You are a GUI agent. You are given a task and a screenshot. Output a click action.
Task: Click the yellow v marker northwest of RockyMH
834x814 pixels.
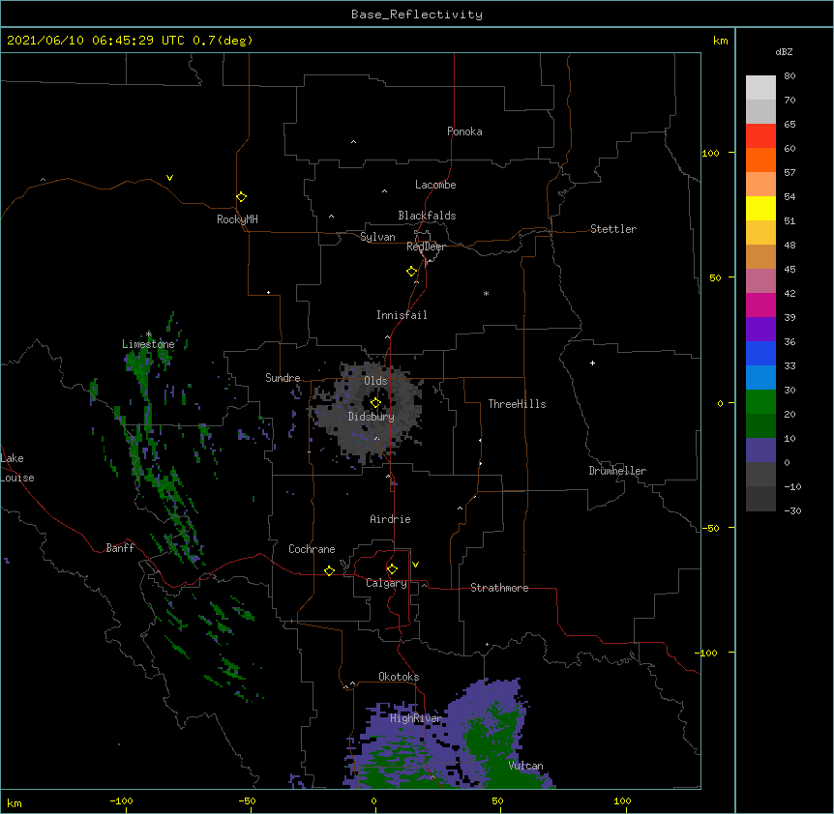[x=169, y=178]
